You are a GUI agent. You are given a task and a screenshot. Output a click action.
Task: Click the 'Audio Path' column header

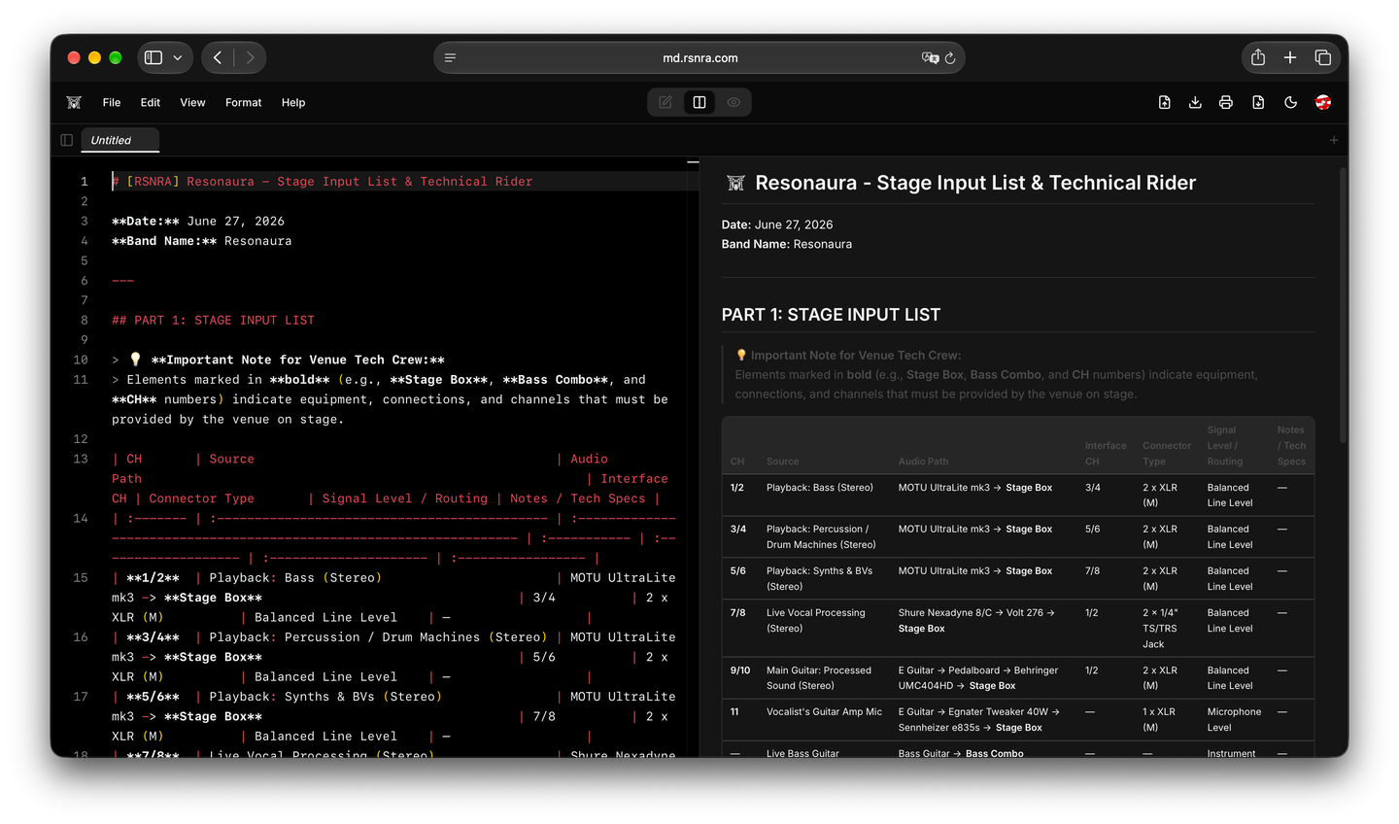click(923, 462)
